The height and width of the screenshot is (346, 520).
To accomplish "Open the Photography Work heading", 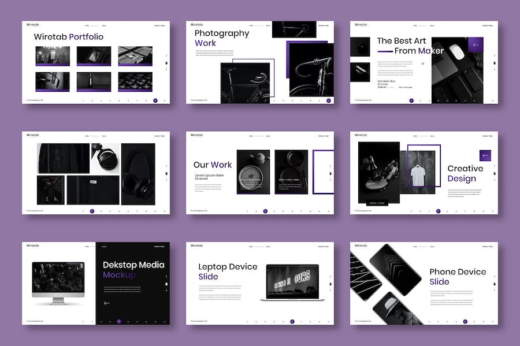I will [221, 38].
